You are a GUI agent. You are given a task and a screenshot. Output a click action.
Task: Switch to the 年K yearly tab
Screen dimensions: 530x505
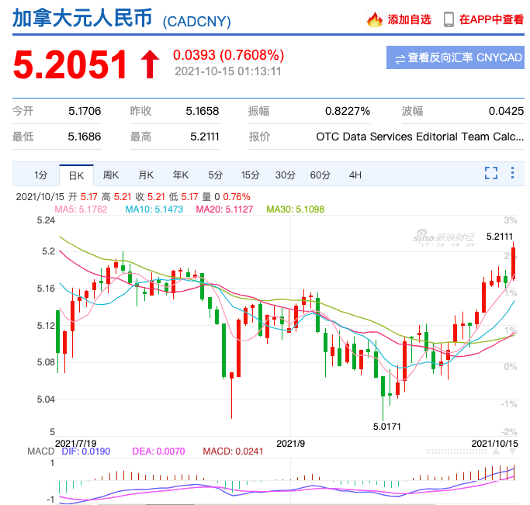[x=181, y=175]
